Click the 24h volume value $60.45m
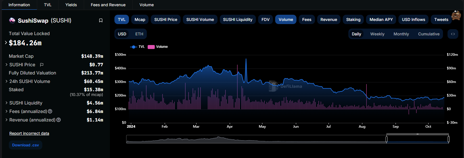The width and height of the screenshot is (464, 158). click(x=94, y=81)
